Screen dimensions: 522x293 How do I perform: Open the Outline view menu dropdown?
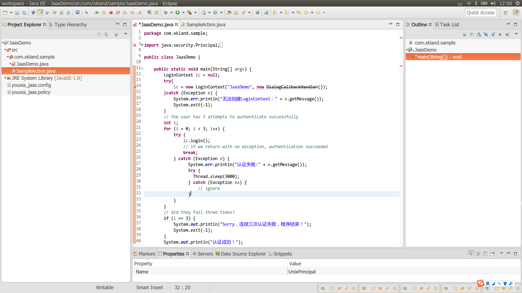[x=516, y=34]
